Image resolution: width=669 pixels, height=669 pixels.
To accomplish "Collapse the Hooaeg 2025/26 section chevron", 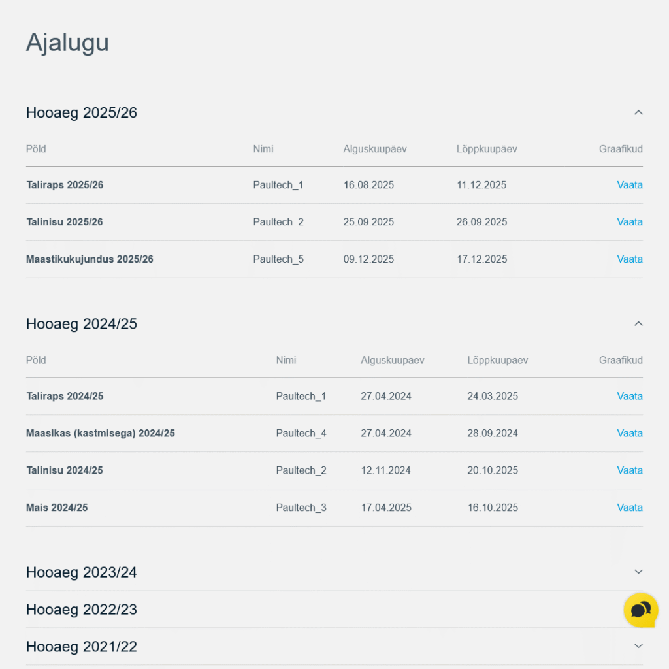I will tap(638, 112).
